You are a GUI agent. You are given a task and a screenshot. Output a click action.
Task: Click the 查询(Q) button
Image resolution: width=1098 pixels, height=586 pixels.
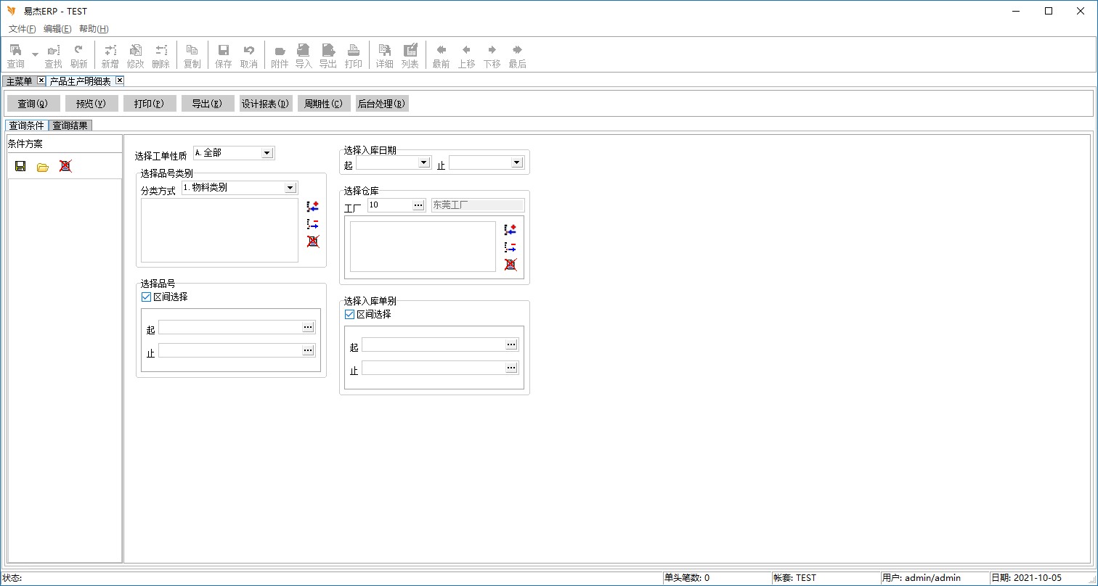[x=33, y=104]
